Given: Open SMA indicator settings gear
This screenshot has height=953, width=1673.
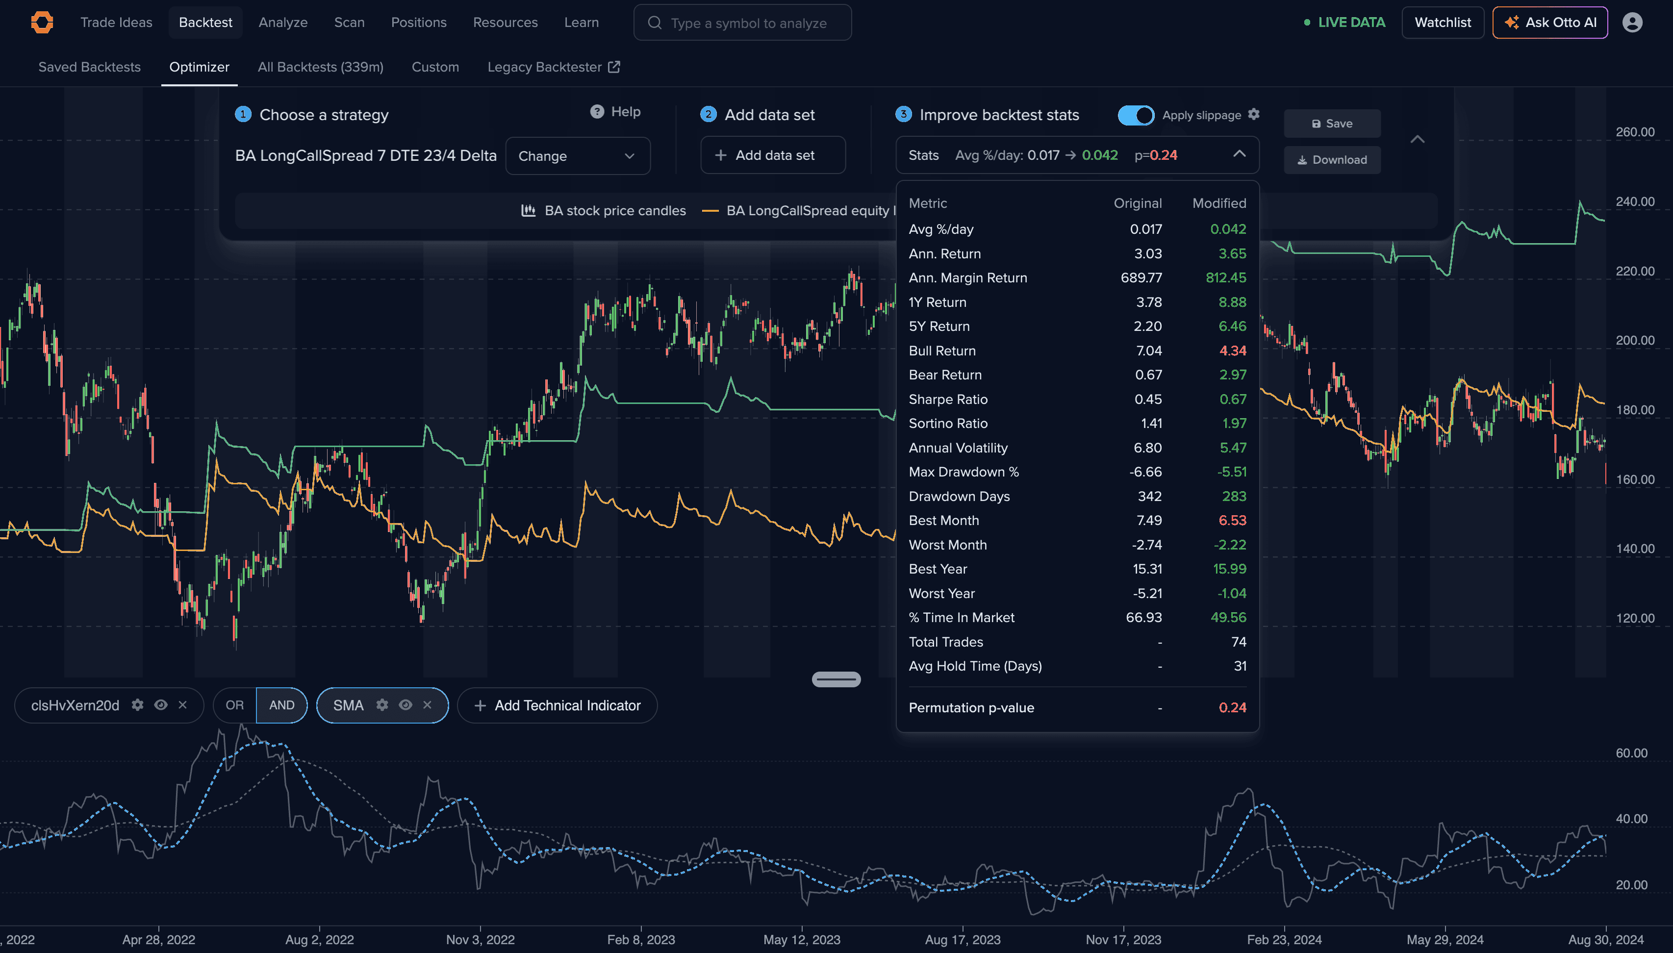Looking at the screenshot, I should pyautogui.click(x=381, y=705).
